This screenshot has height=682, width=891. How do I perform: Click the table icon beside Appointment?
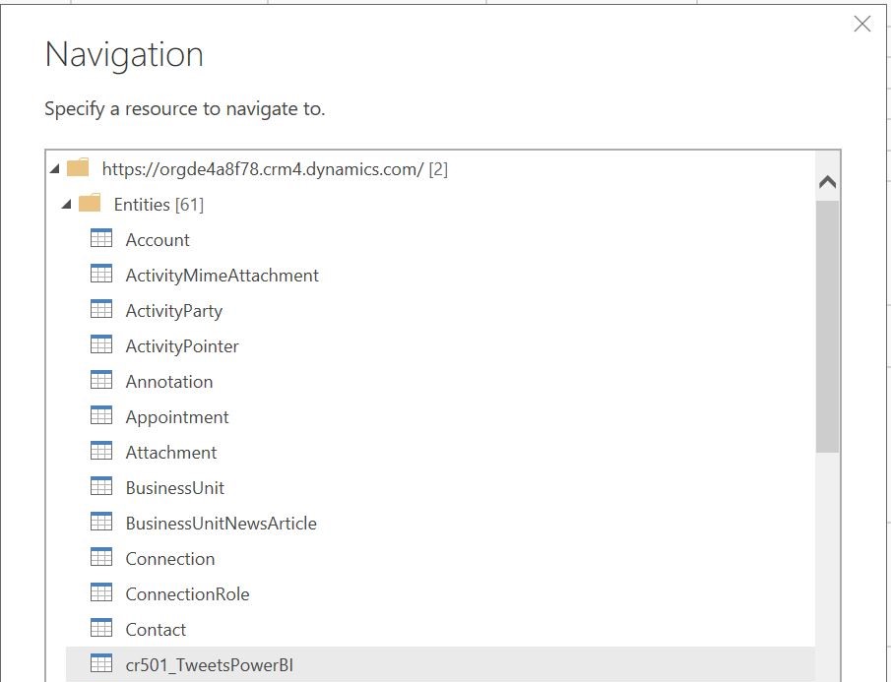[101, 415]
